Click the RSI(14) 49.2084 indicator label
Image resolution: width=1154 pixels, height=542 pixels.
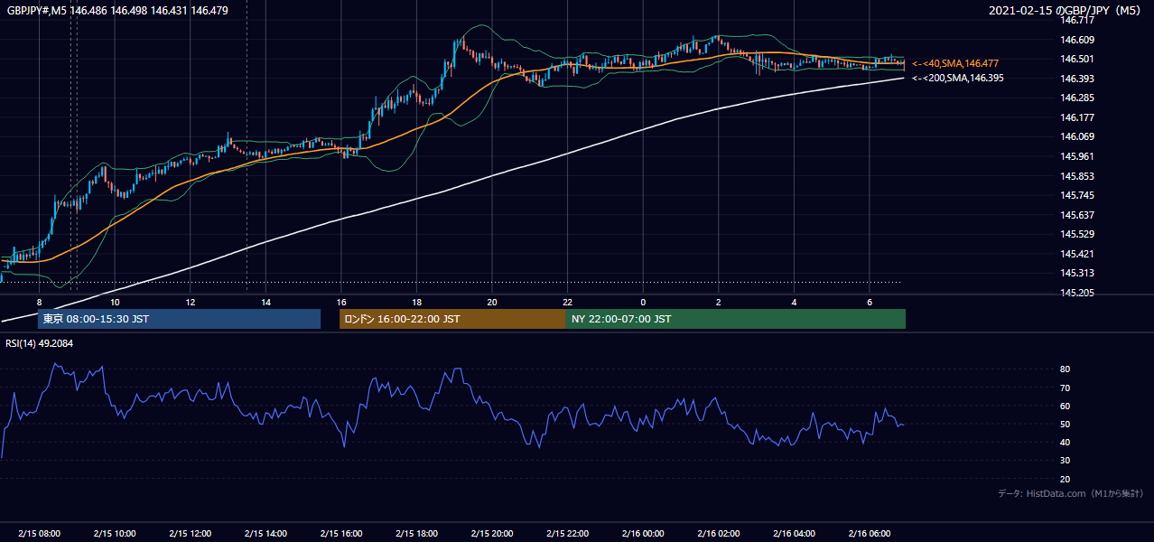(x=39, y=343)
